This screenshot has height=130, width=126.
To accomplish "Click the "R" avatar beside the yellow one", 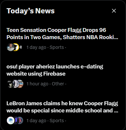I will pos(21,47).
